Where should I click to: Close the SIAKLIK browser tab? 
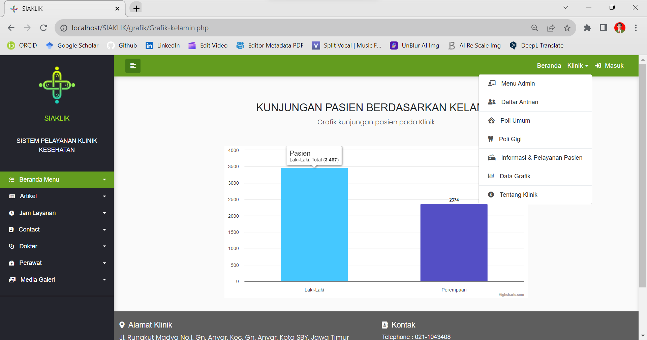click(x=117, y=9)
